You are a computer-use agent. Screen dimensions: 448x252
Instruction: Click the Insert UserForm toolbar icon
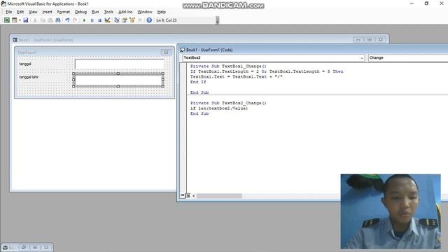tap(14, 20)
